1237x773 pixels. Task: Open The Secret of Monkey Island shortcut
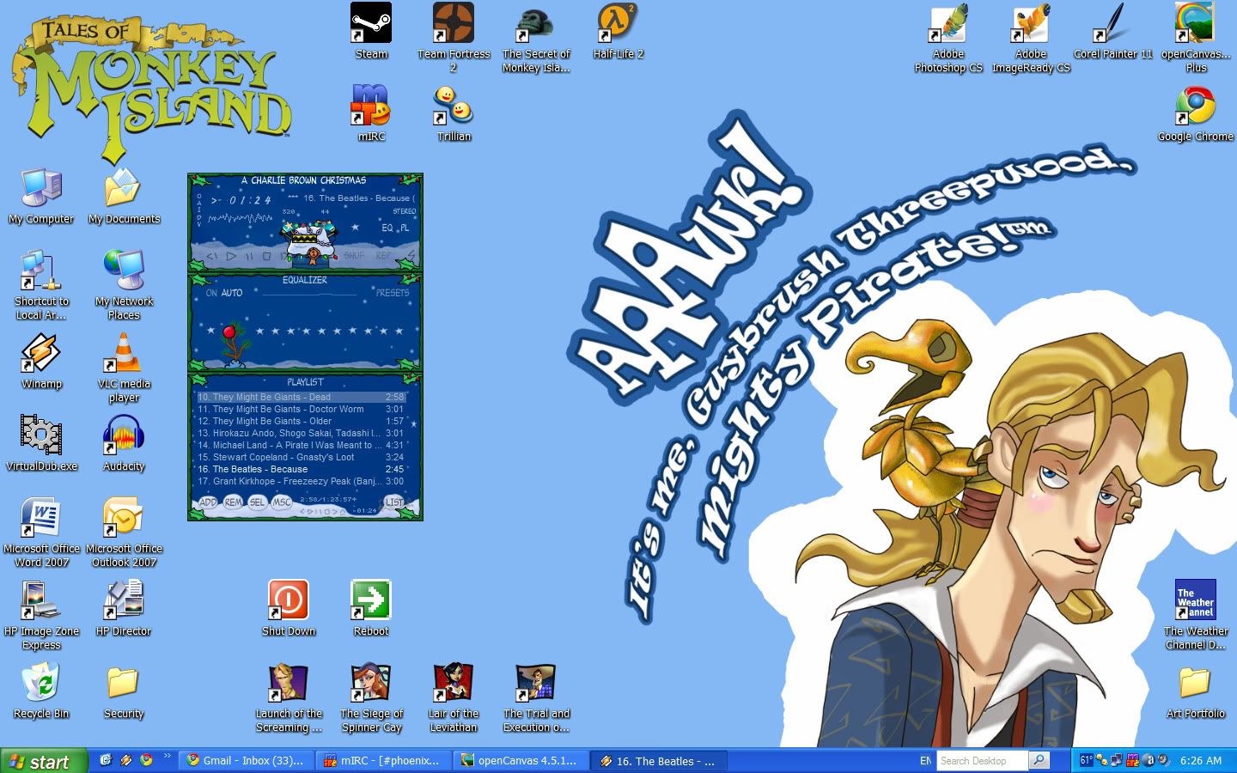point(536,38)
